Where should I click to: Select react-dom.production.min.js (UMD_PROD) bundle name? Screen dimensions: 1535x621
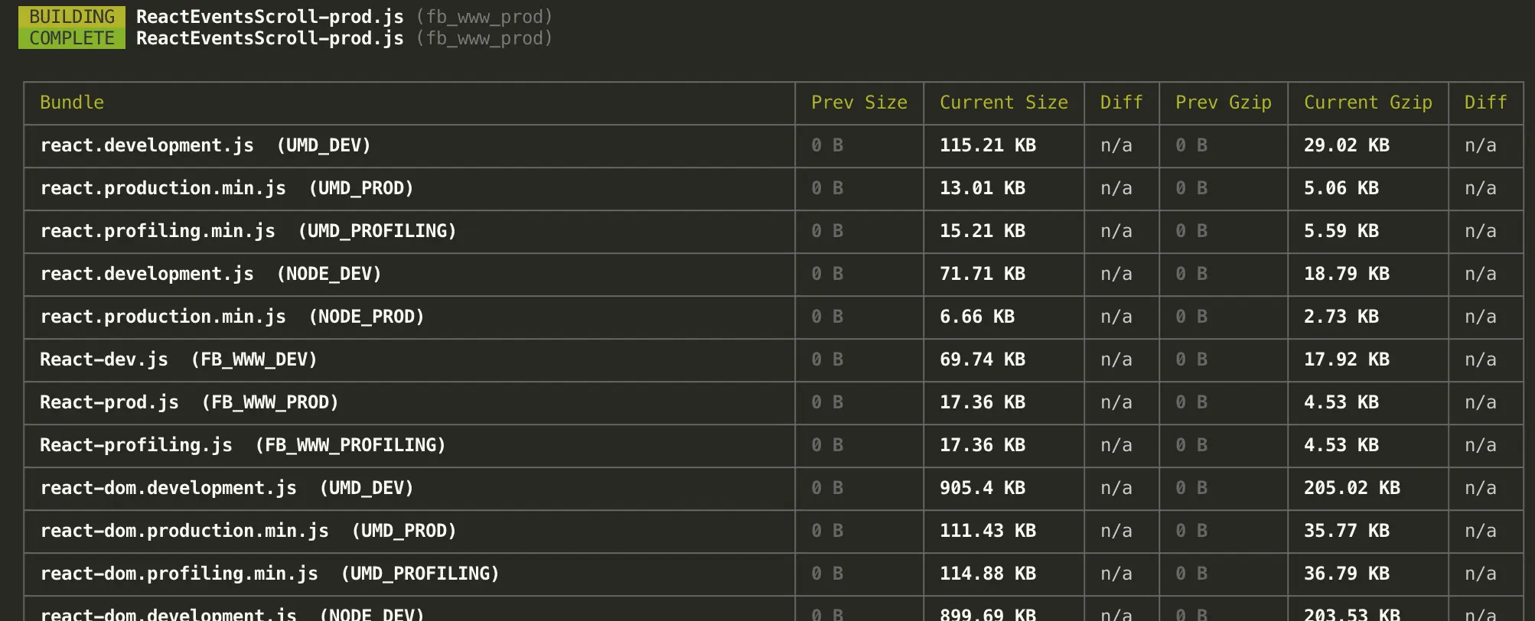pyautogui.click(x=248, y=531)
